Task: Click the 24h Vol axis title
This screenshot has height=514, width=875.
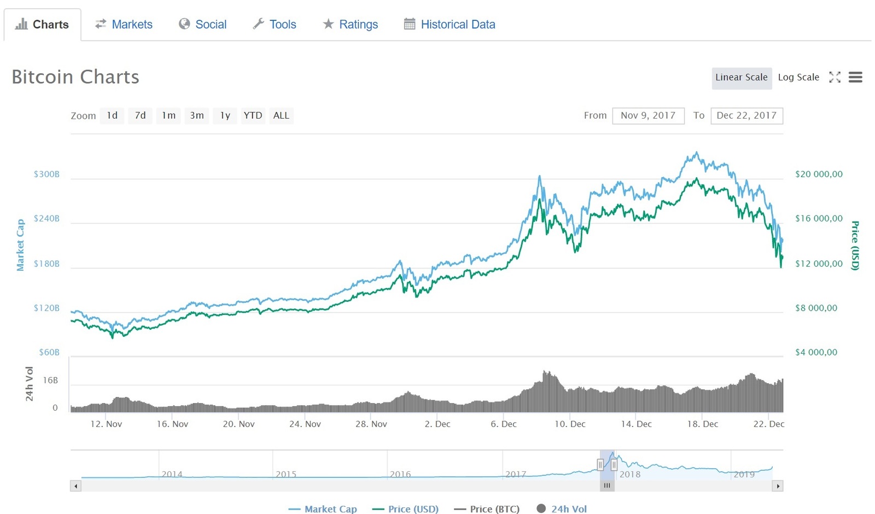Action: point(30,384)
